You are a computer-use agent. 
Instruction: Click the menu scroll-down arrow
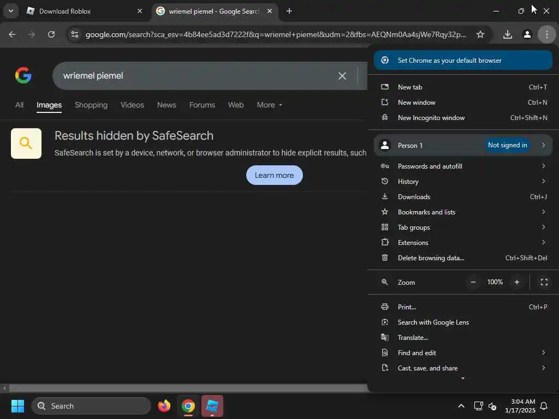[463, 379]
